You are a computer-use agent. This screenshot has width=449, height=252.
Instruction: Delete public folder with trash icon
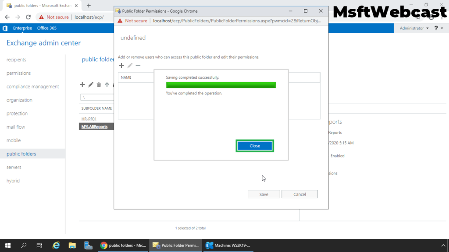coord(99,84)
